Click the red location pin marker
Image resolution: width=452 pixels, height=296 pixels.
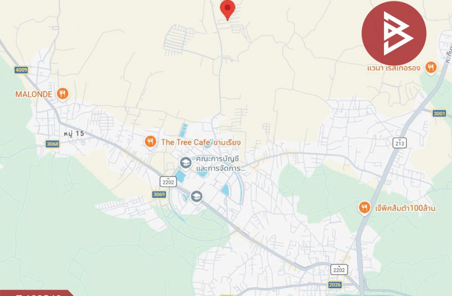(x=227, y=9)
